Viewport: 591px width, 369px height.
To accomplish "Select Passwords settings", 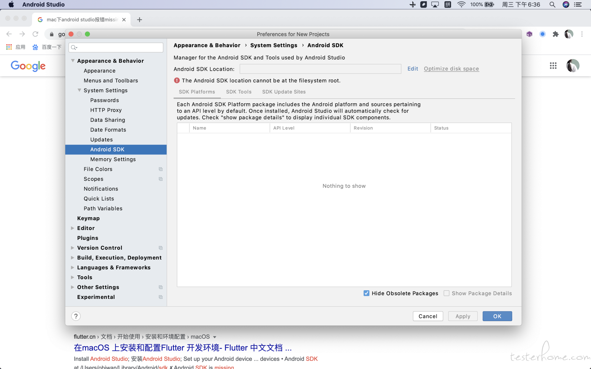I will (x=104, y=100).
